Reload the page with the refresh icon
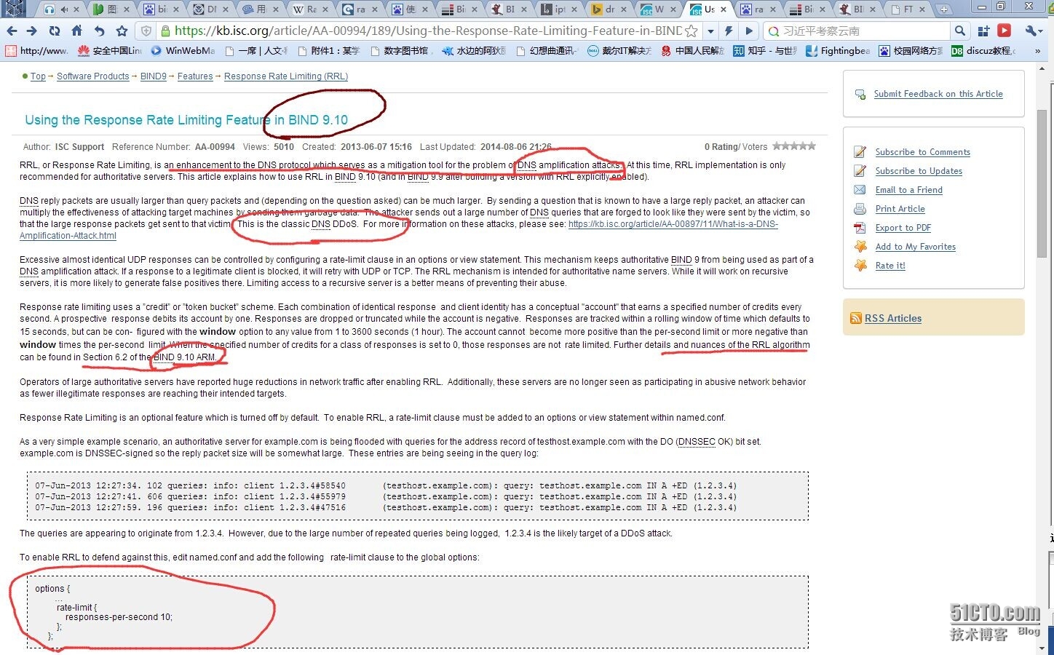The image size is (1054, 655). (55, 31)
